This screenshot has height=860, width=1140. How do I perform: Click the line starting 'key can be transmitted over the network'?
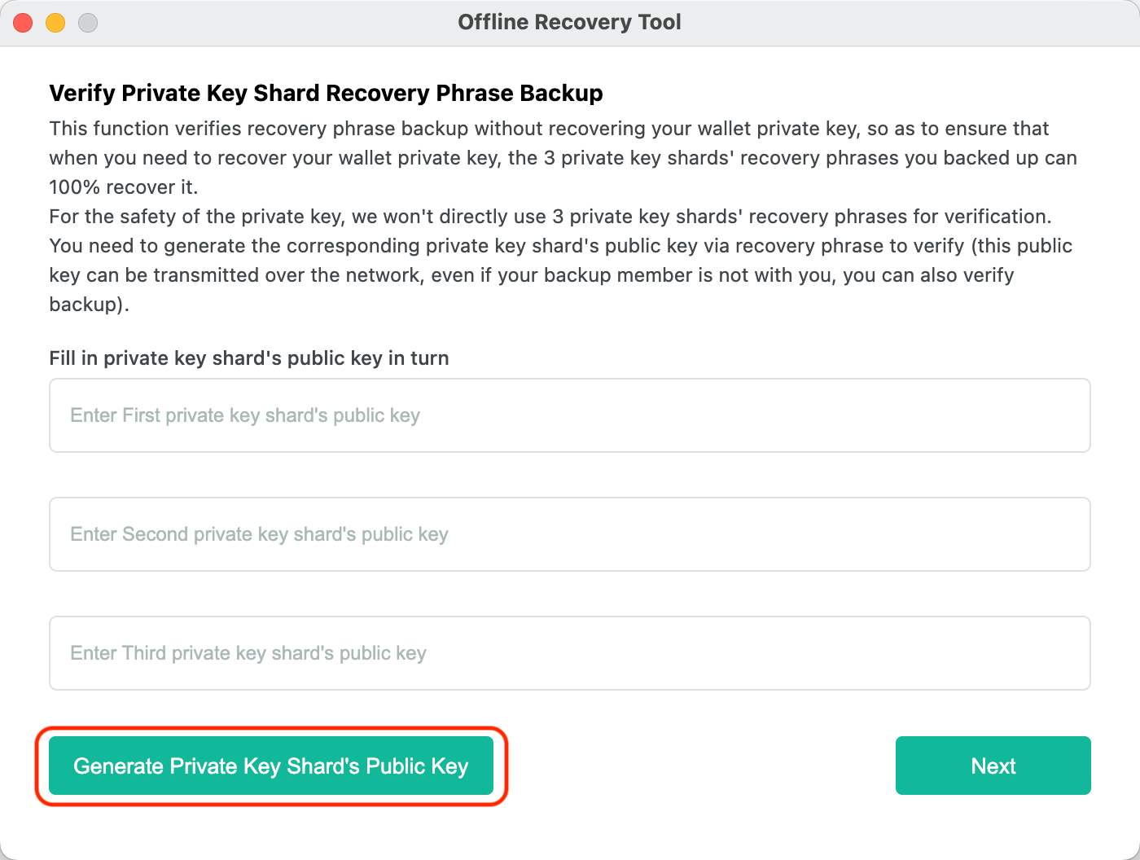coord(531,275)
